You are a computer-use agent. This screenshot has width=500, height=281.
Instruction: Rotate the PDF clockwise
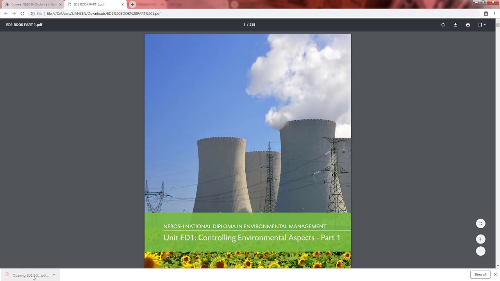click(443, 25)
